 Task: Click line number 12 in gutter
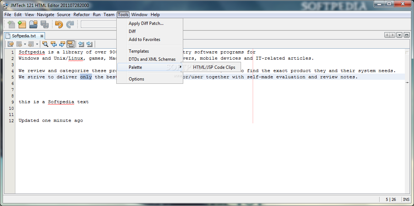point(11,121)
